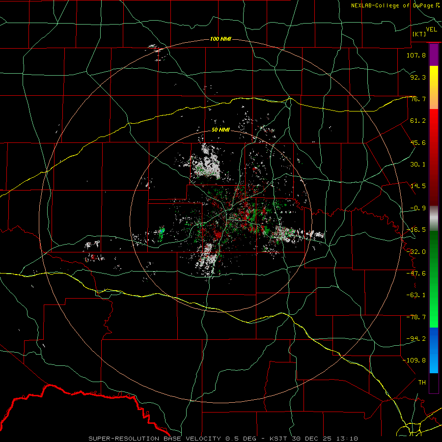The image size is (442, 442).
Task: Select the -32.0 scale value
Action: [416, 252]
